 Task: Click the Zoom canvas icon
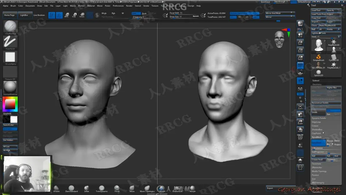coord(300,42)
